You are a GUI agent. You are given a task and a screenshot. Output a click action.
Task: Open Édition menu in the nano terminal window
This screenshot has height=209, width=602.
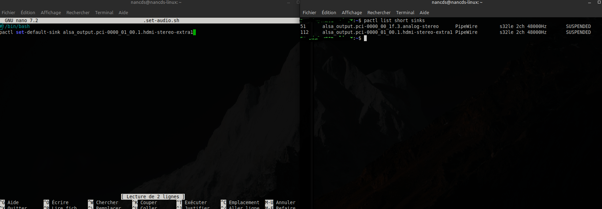point(28,12)
